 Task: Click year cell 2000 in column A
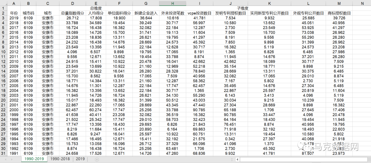point(14,110)
